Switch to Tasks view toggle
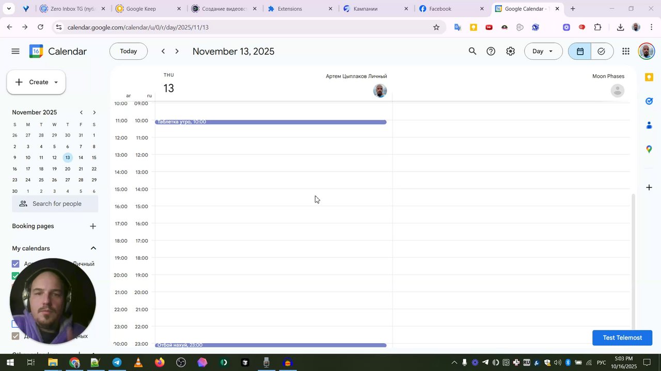The height and width of the screenshot is (371, 661). (602, 51)
